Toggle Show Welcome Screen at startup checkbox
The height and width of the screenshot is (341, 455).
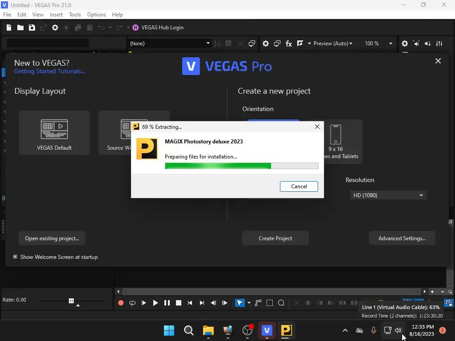pyautogui.click(x=15, y=257)
